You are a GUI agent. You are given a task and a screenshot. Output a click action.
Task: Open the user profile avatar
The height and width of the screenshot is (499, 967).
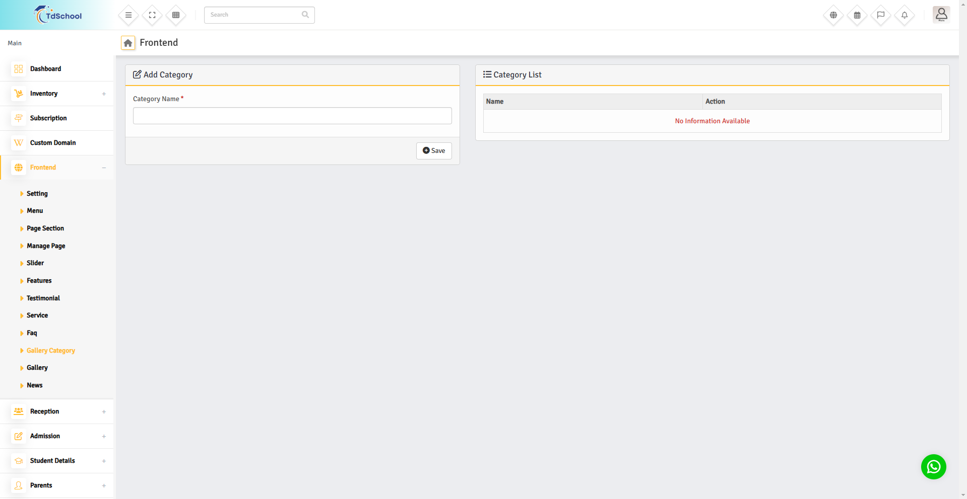click(x=941, y=15)
